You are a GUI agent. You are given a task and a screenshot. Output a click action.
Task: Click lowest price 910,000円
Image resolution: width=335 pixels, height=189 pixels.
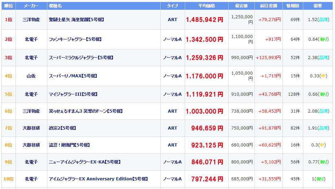coord(242,94)
